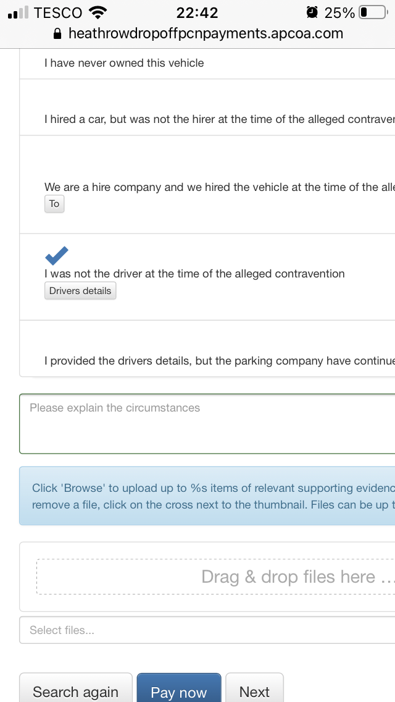Tap the heathrowdropoffpcnpayments.apcoa.com address bar
Image resolution: width=395 pixels, height=702 pixels.
(x=206, y=34)
